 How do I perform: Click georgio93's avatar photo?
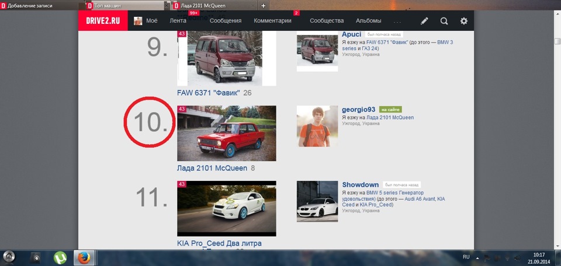pyautogui.click(x=317, y=127)
